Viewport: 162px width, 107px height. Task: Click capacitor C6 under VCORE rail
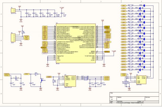coord(62,13)
